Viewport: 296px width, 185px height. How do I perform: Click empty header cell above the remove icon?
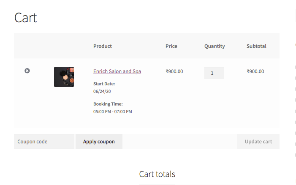coord(27,46)
